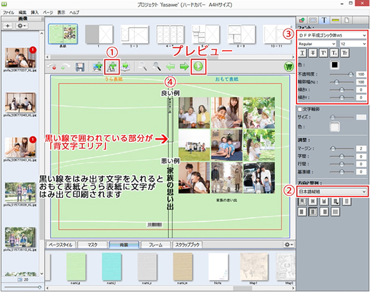370x292 pixels.
Task: Click the black text color swatch
Action: [335, 64]
